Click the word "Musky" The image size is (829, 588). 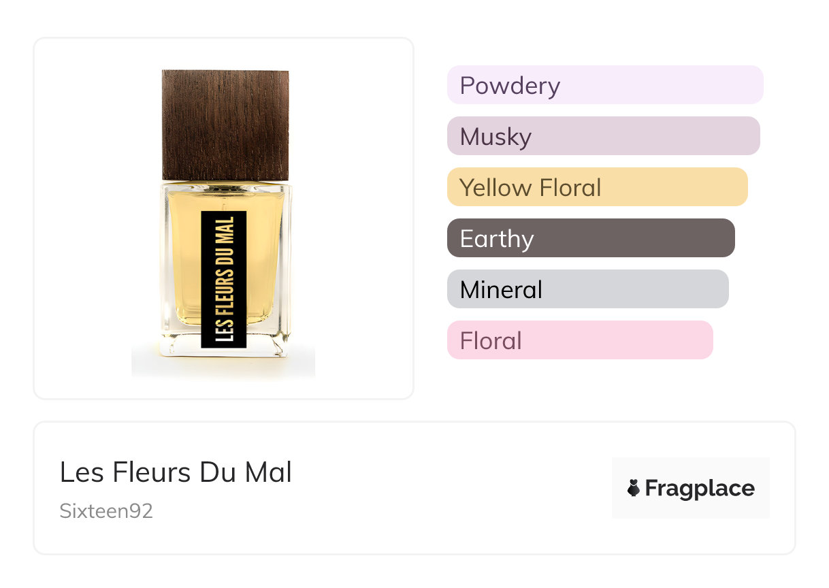[x=495, y=137]
